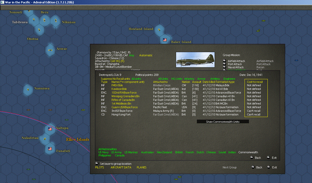Sort by Cost to recall column
The image size is (312, 183).
[x=255, y=82]
